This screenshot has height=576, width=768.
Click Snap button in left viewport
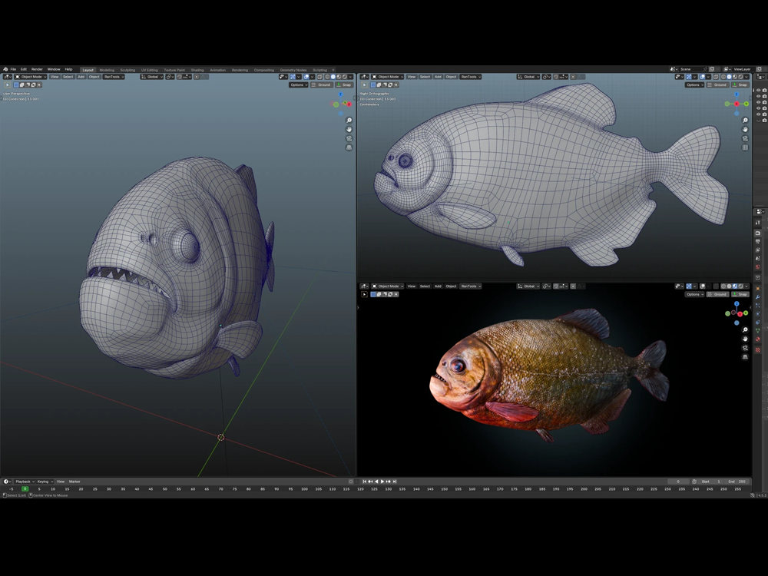(344, 84)
